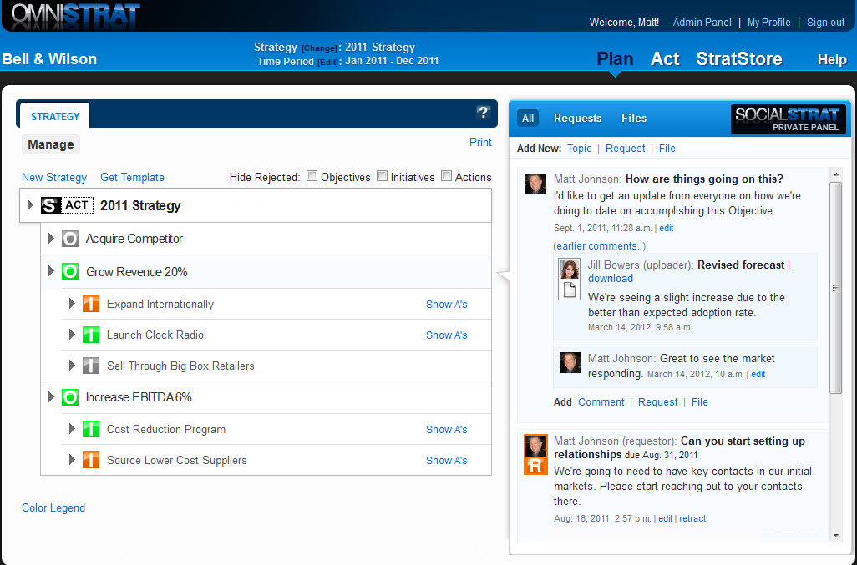
Task: Click Show A's for Expand Internationally
Action: point(447,304)
